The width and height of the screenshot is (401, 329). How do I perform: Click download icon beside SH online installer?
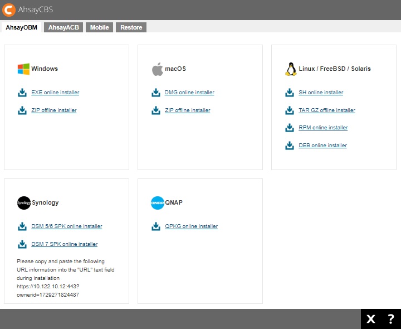click(x=290, y=93)
